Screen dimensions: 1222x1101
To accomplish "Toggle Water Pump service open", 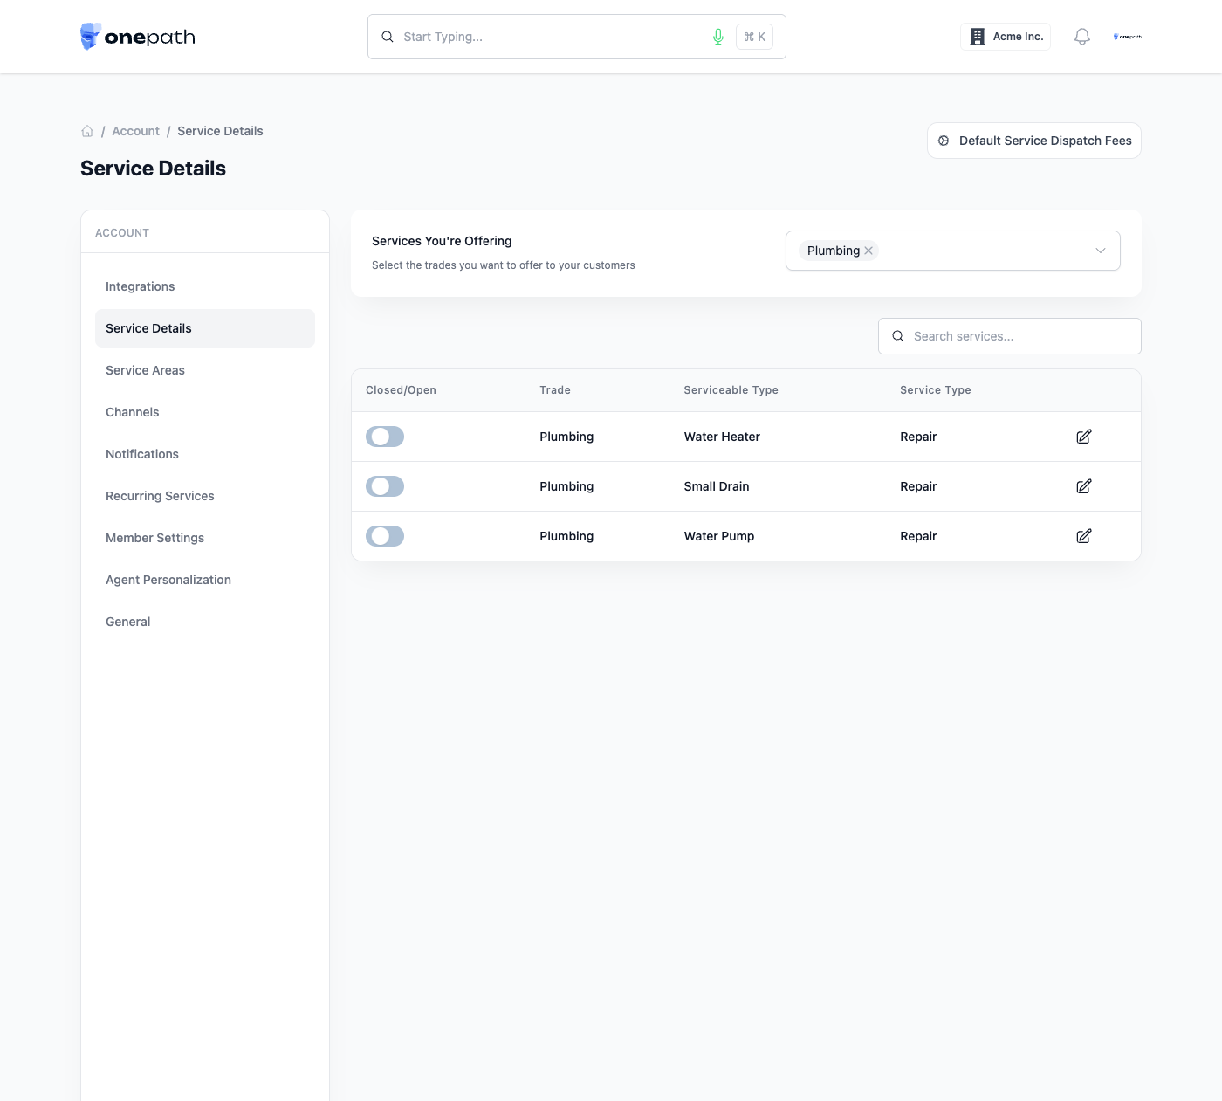I will click(385, 536).
